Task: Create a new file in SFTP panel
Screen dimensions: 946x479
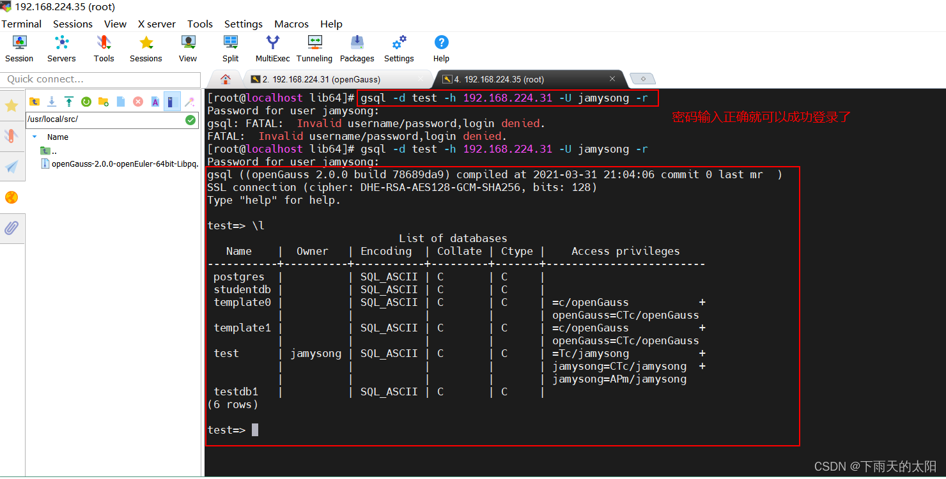Action: (x=121, y=102)
